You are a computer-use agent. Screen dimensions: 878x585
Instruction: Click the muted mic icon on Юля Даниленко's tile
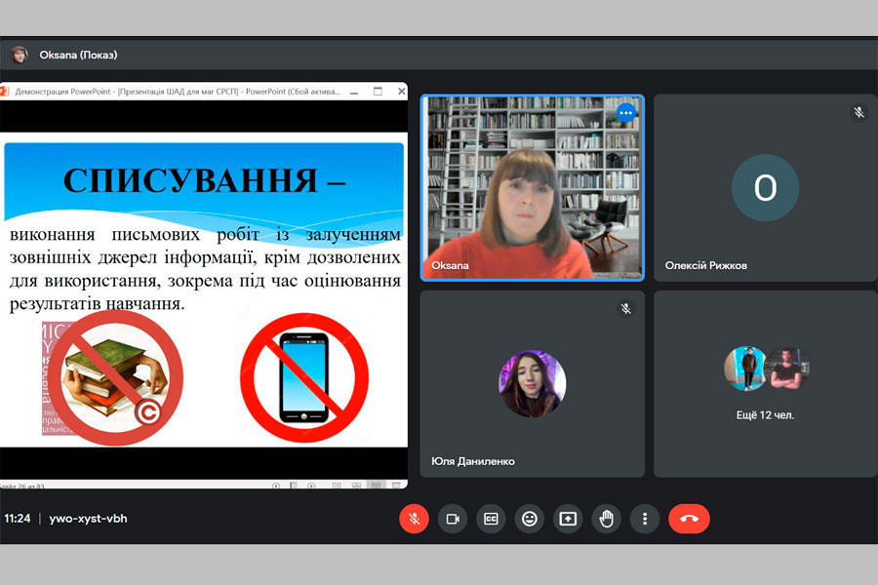[626, 308]
